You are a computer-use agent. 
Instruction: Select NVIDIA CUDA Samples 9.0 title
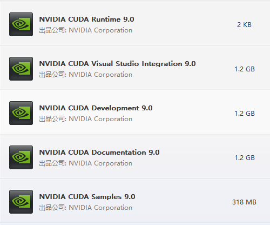click(87, 197)
